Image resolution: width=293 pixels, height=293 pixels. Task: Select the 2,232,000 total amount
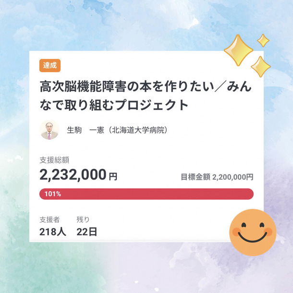click(x=73, y=175)
